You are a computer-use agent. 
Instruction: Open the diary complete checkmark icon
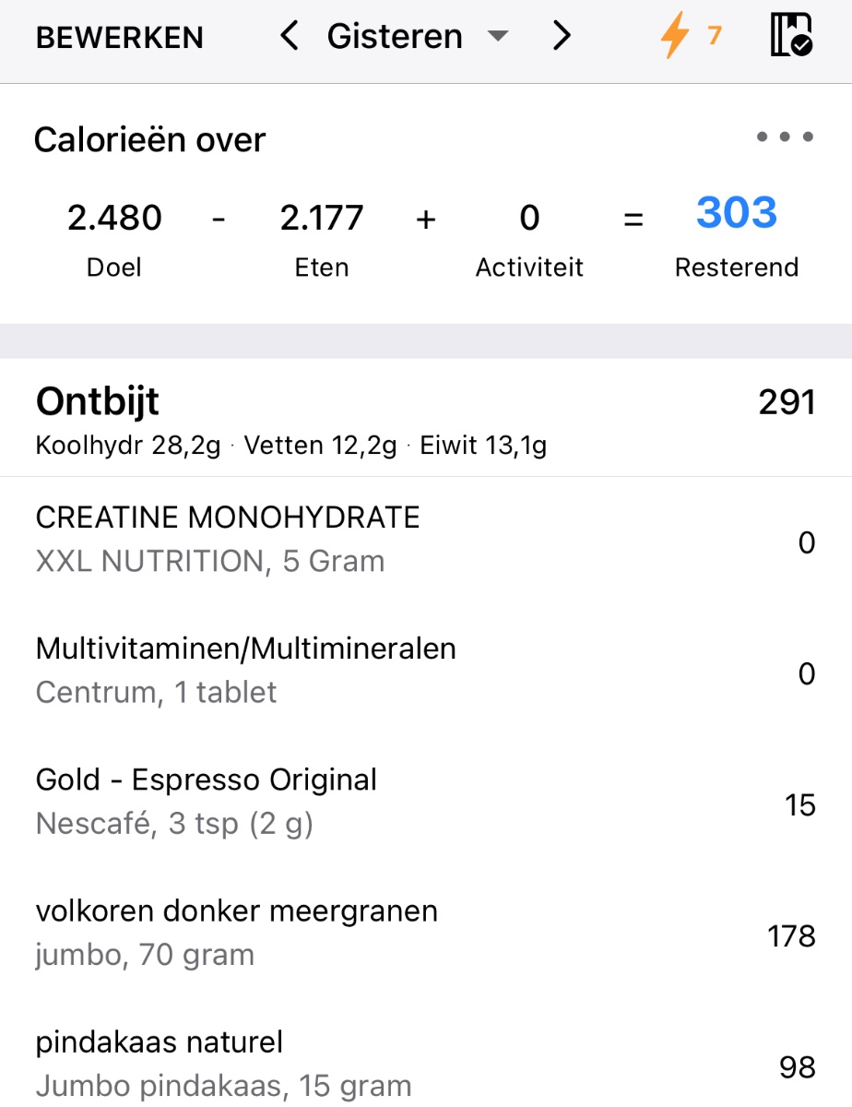791,37
